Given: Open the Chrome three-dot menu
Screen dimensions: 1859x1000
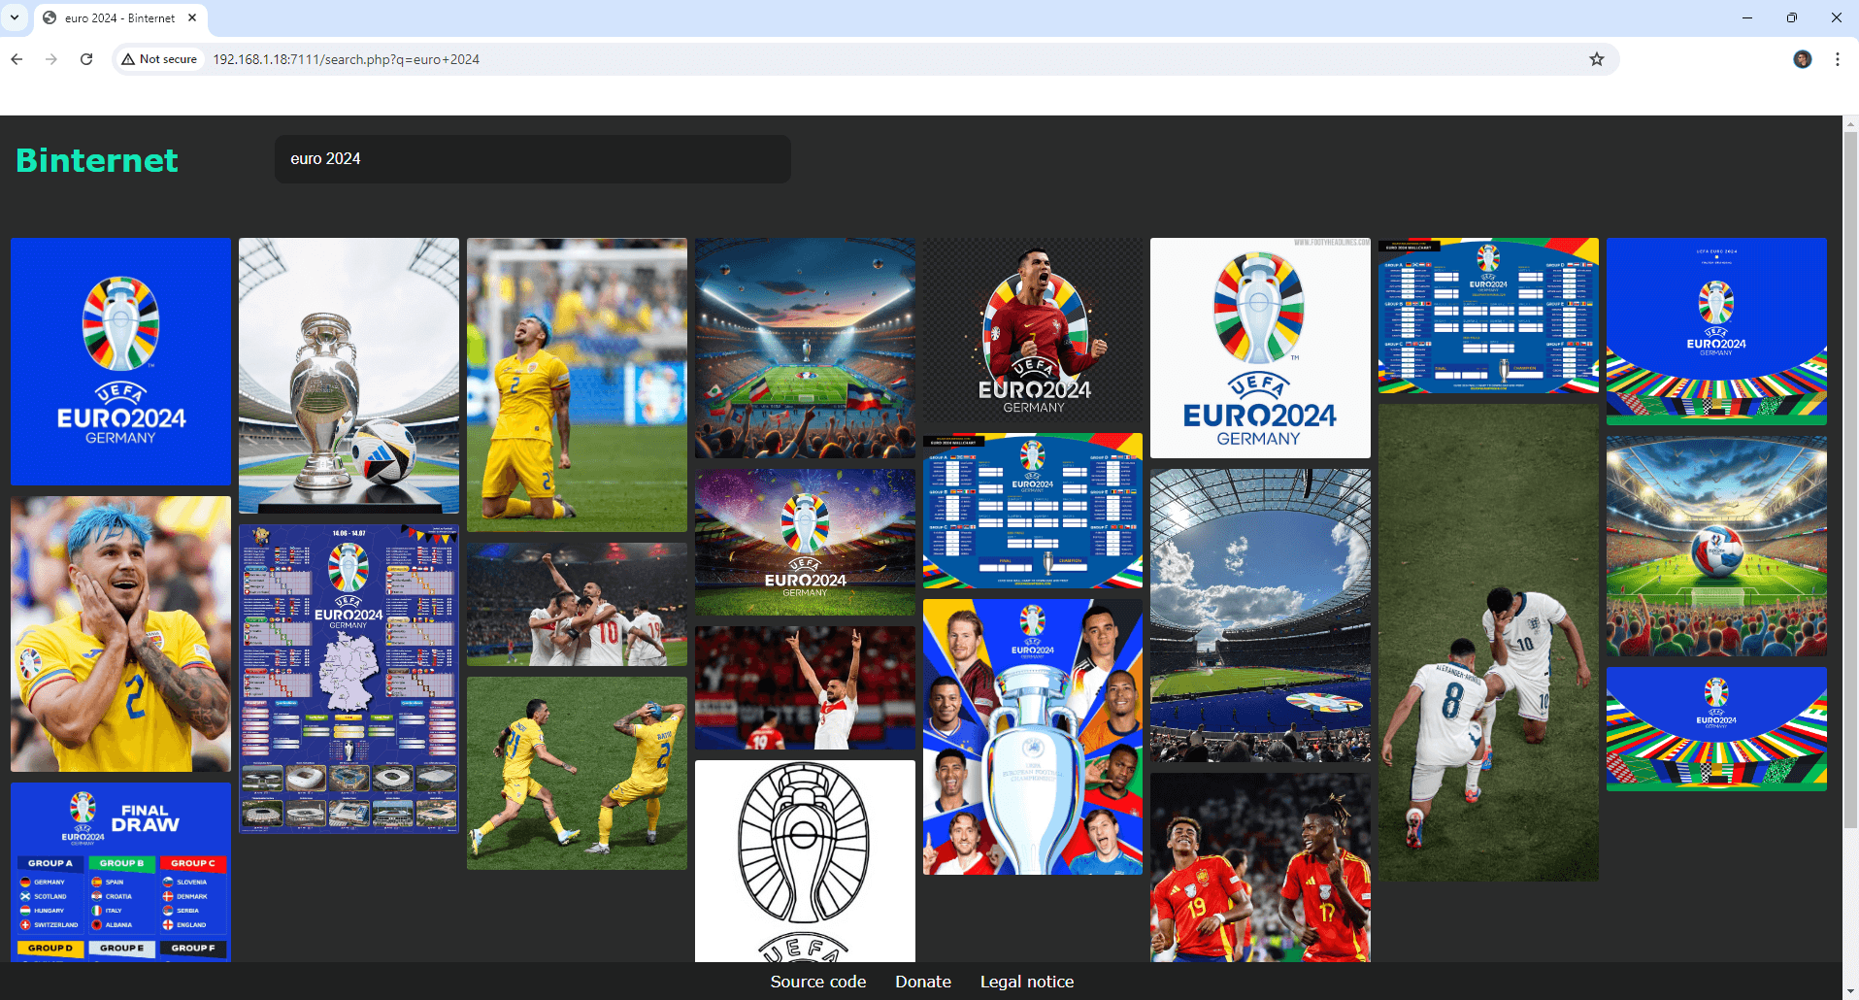Looking at the screenshot, I should point(1838,59).
